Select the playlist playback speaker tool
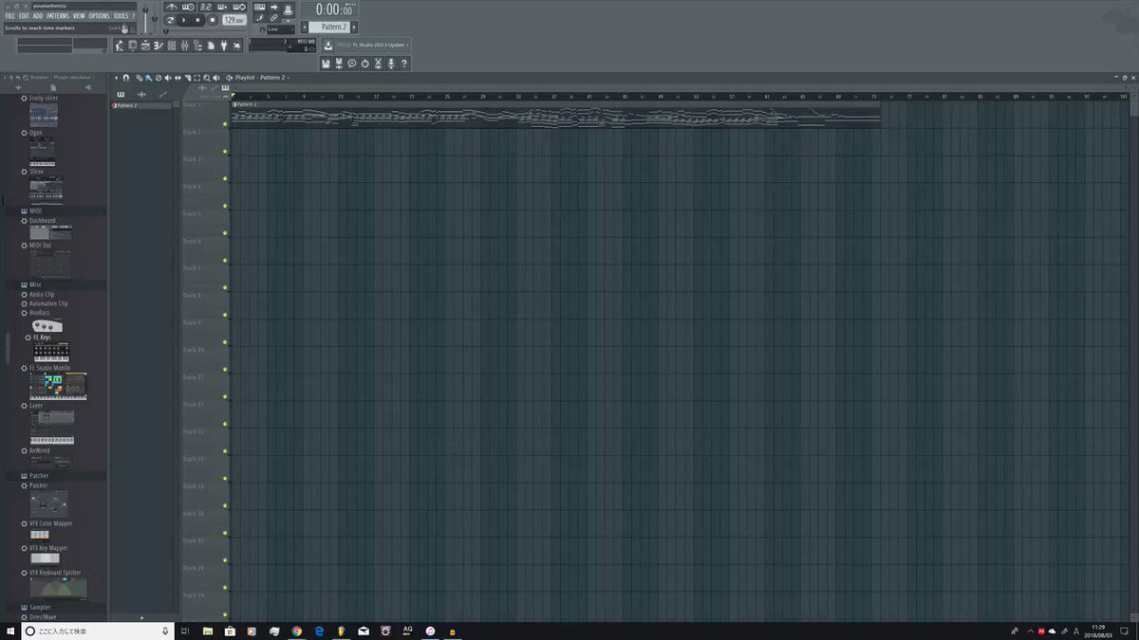Viewport: 1139px width, 640px height. click(x=215, y=78)
